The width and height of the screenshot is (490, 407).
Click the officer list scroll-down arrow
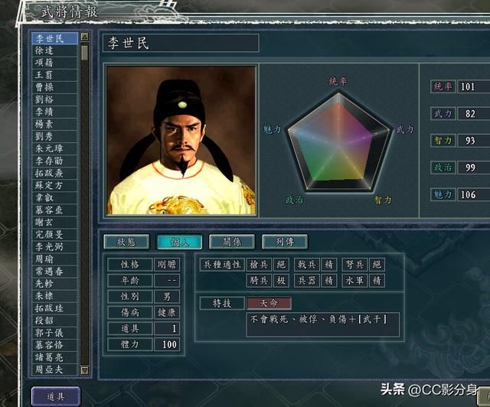click(84, 370)
